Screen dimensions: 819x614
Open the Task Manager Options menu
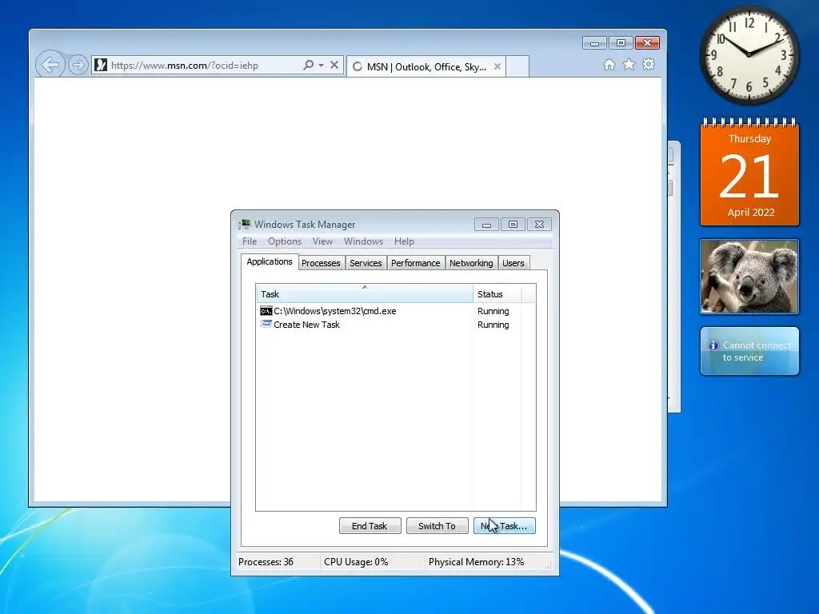pos(285,241)
